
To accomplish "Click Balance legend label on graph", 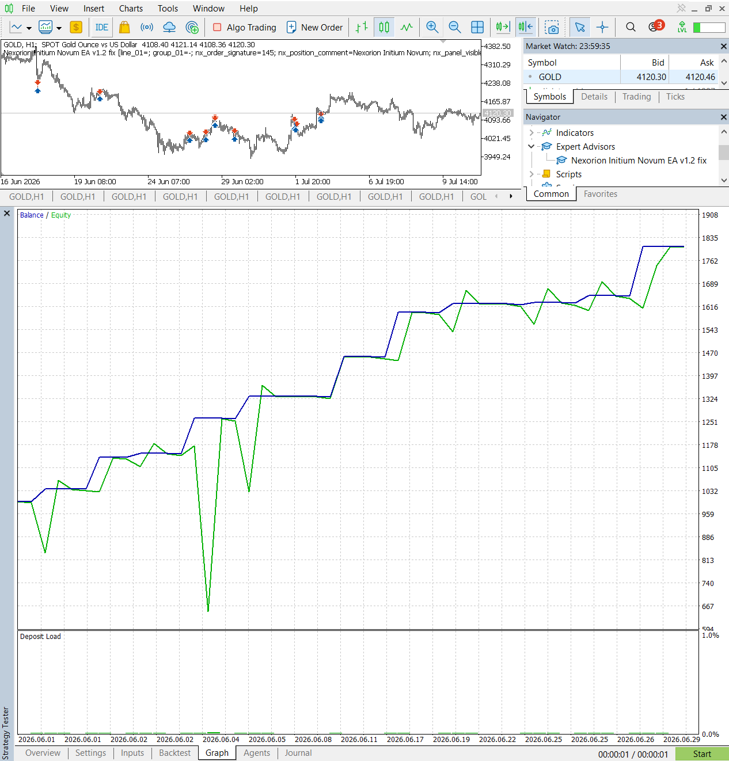I will click(x=32, y=215).
